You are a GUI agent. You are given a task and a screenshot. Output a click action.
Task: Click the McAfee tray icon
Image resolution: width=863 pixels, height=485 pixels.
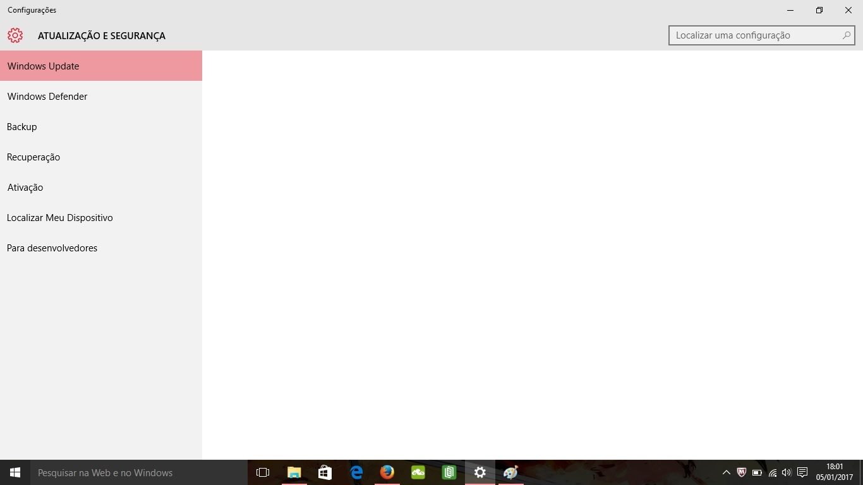click(x=742, y=472)
